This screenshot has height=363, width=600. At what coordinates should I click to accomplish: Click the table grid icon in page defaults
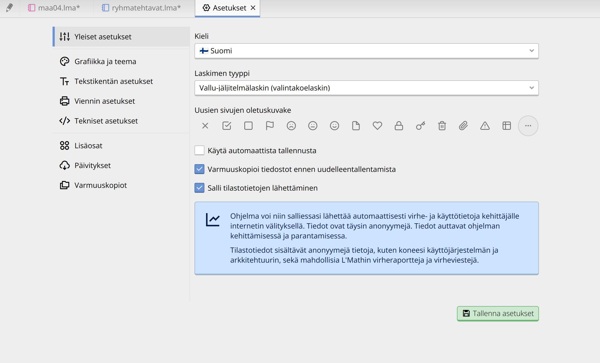(x=506, y=126)
